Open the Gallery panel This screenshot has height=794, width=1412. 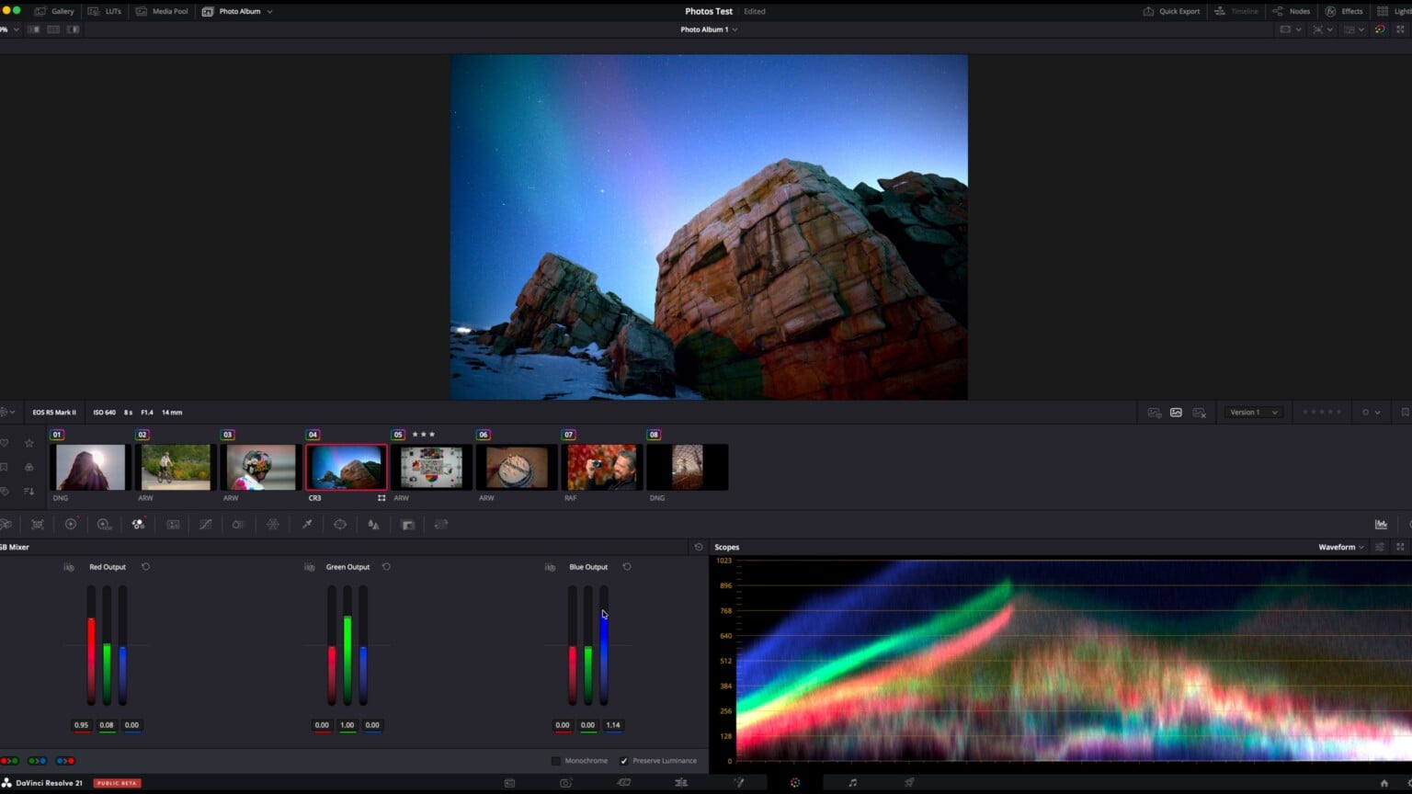(55, 11)
